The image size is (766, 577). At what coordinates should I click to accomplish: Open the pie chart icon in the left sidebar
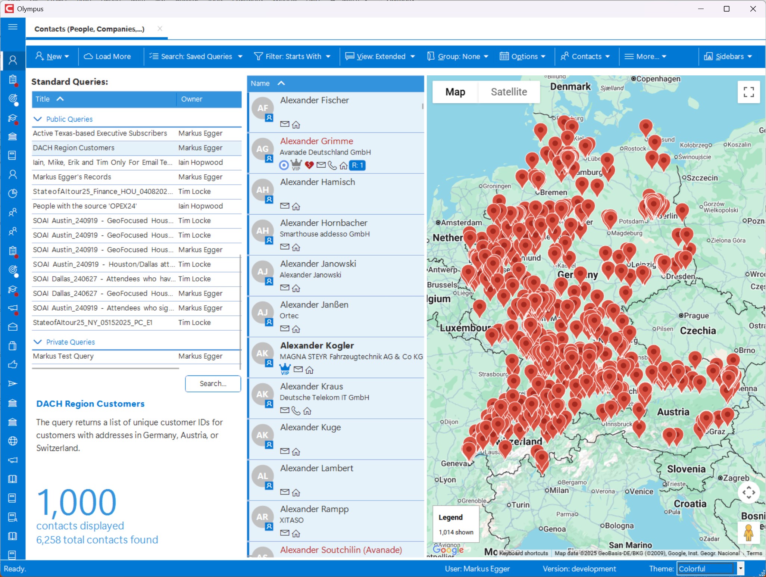(13, 193)
